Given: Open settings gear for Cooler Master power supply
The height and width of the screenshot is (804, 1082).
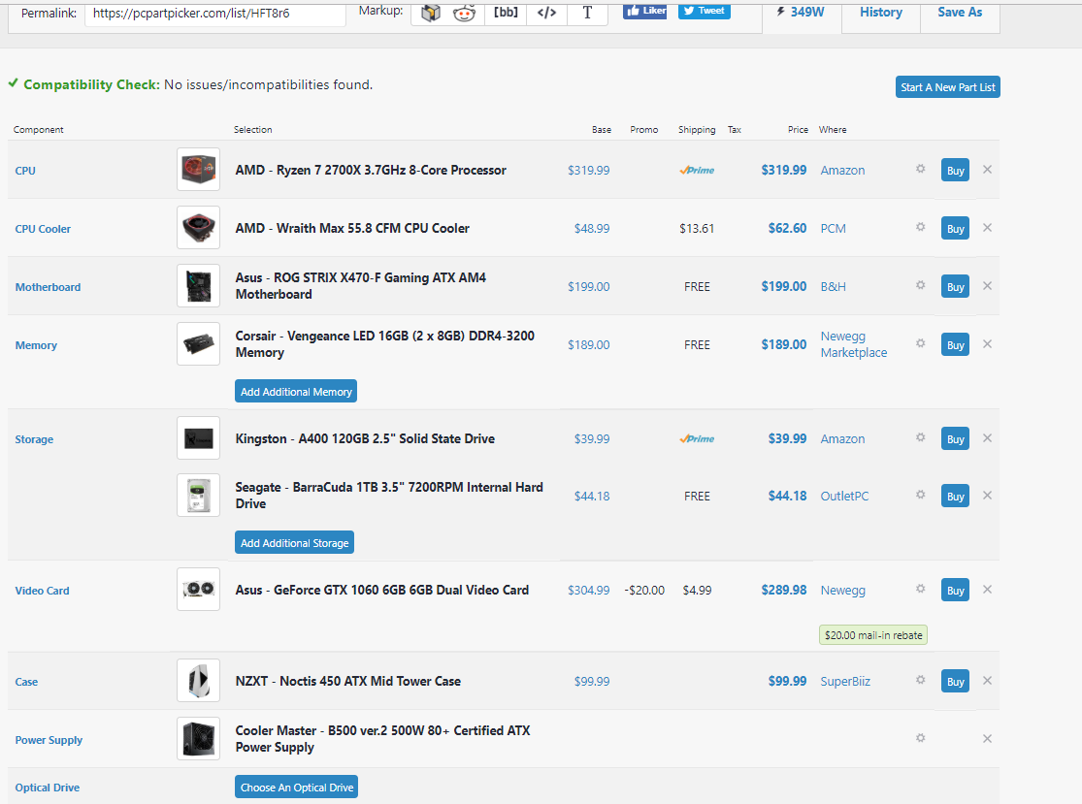Looking at the screenshot, I should click(x=921, y=738).
